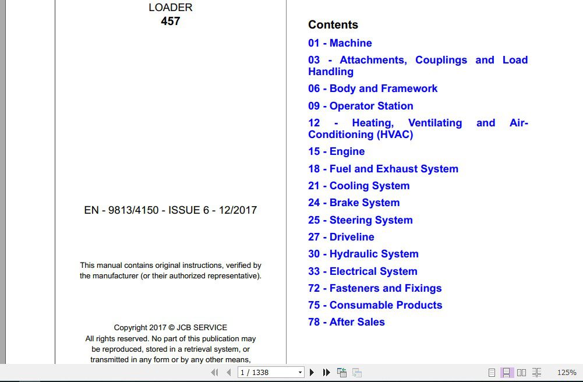Select continuous facing pages layout
583x382 pixels.
click(x=536, y=372)
